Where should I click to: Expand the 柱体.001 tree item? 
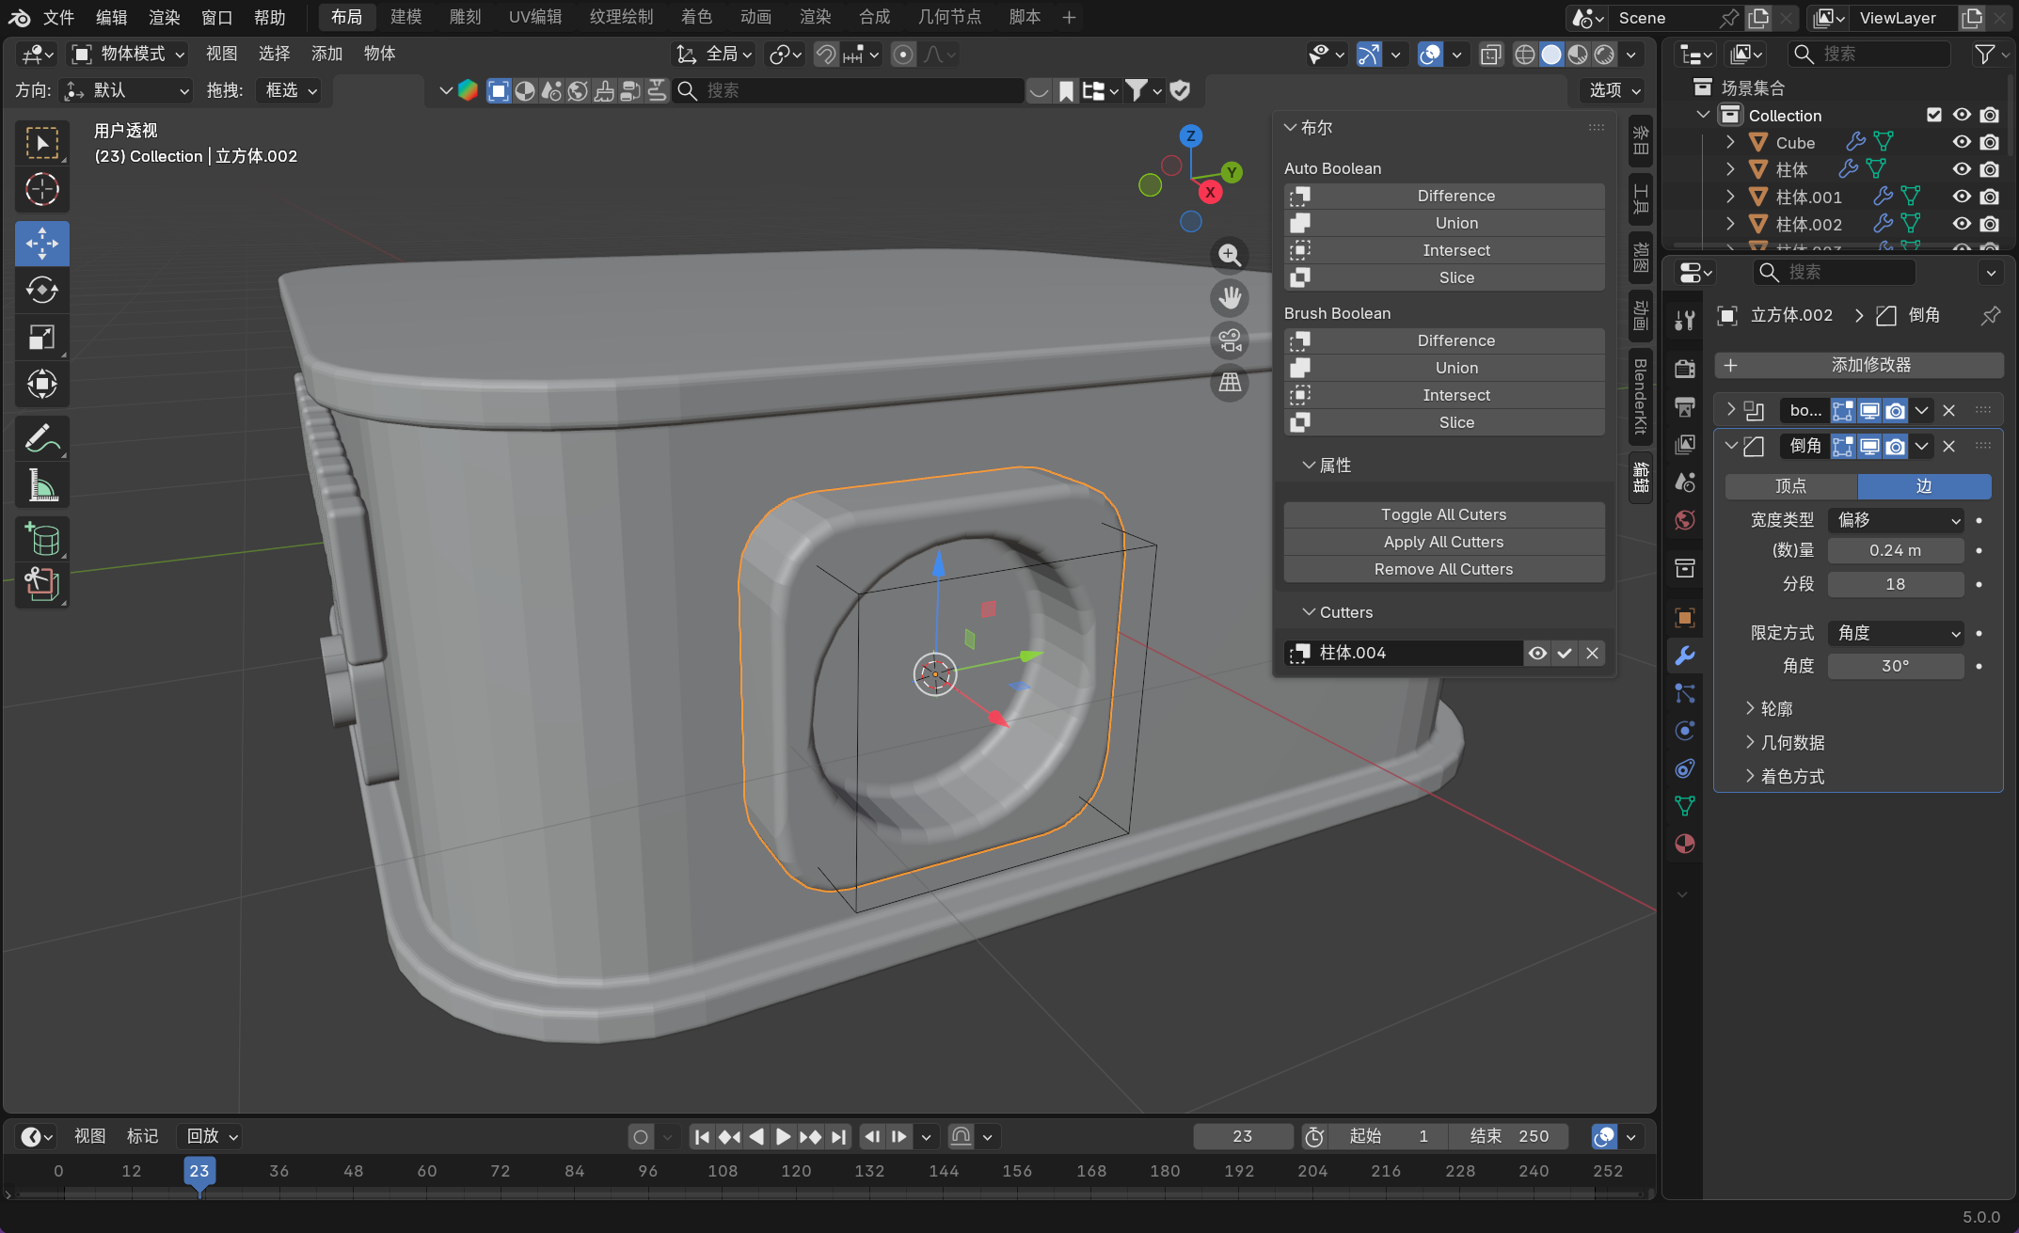coord(1730,197)
